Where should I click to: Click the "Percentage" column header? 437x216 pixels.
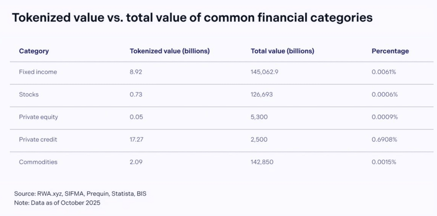(390, 51)
